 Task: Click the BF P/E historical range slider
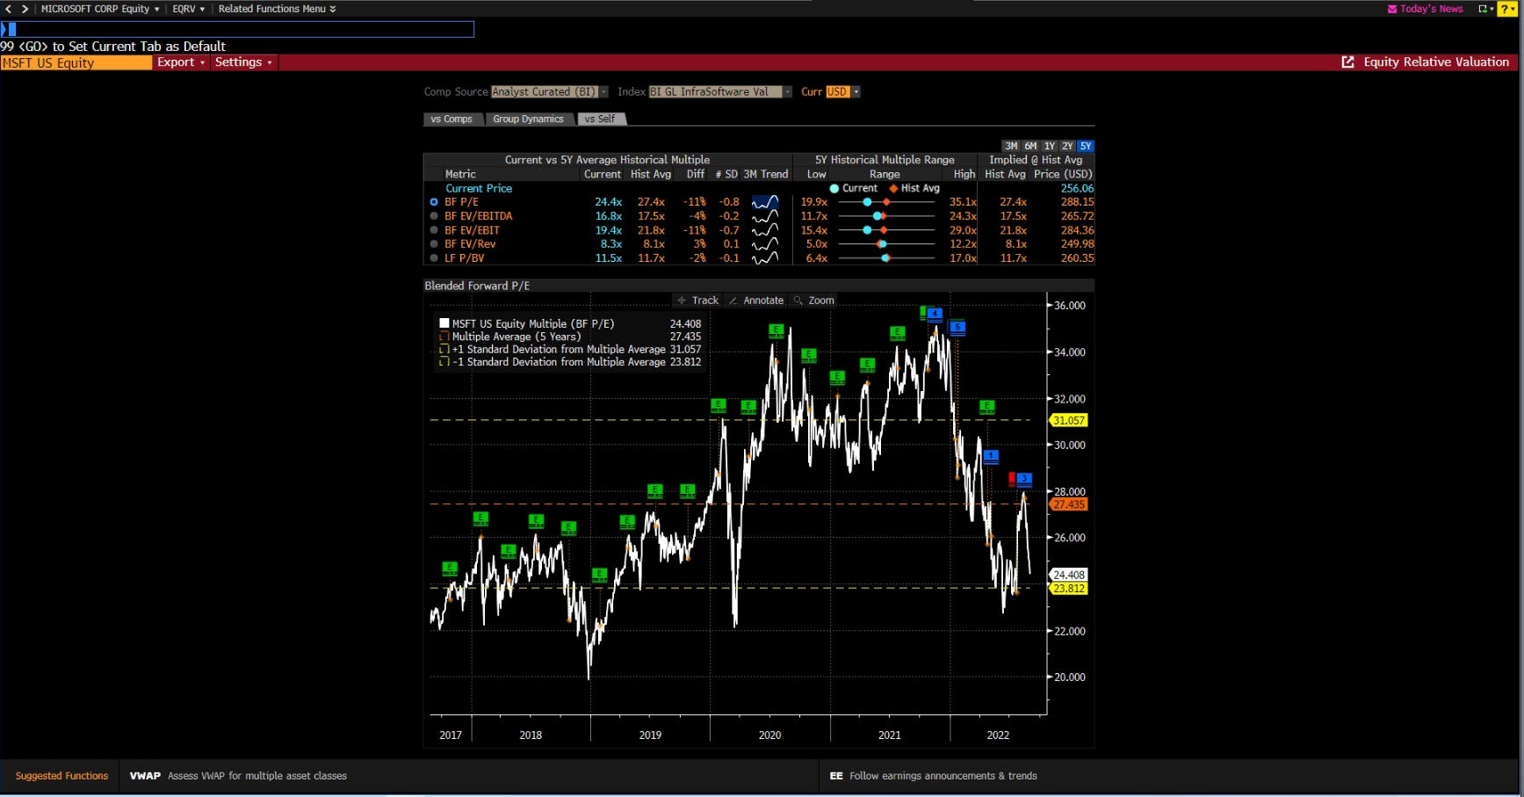coord(886,202)
